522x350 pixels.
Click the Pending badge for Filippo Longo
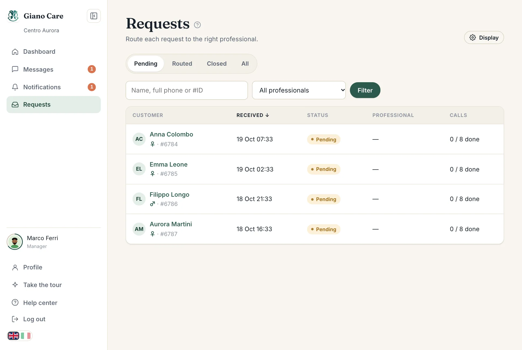click(x=324, y=199)
